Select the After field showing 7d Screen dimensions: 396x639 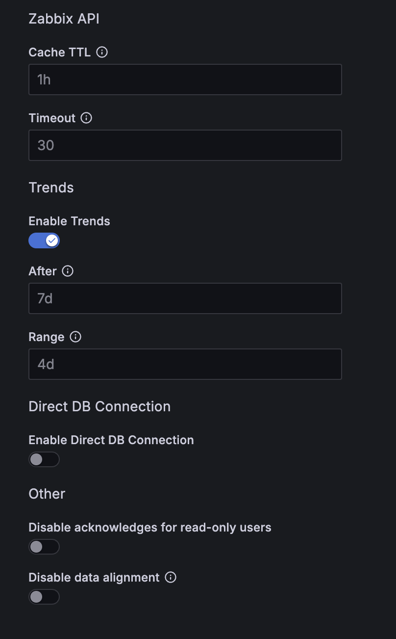[x=185, y=298]
